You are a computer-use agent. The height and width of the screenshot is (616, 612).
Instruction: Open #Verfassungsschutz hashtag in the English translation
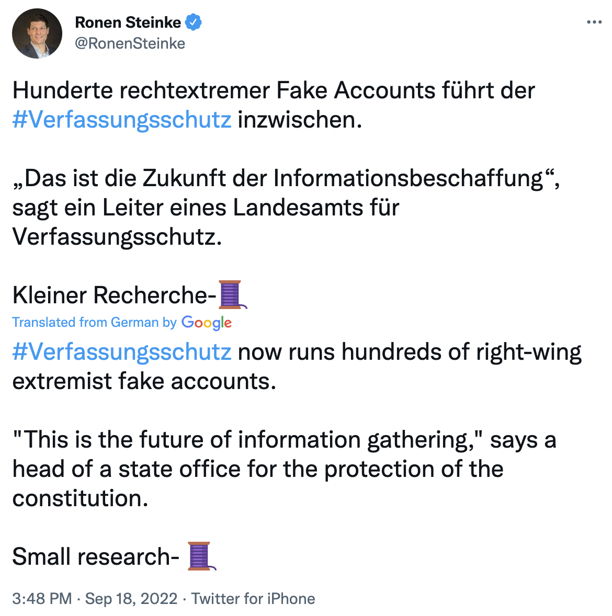coord(122,351)
